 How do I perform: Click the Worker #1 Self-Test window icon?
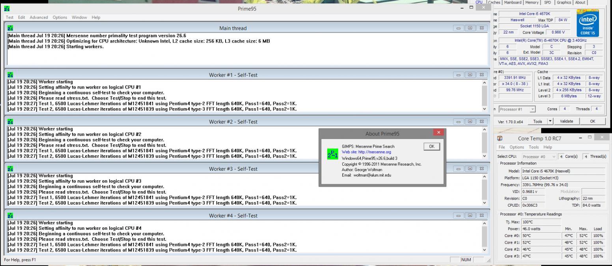pyautogui.click(x=10, y=75)
